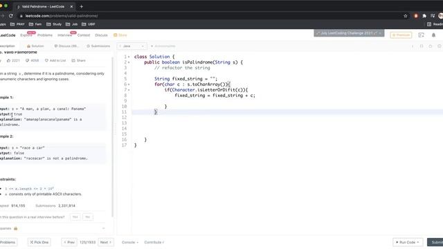Click the notifications bell icon
This screenshot has width=443, height=249.
pyautogui.click(x=433, y=35)
